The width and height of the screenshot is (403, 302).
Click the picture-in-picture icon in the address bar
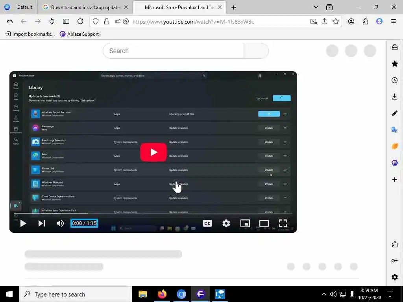point(314,22)
